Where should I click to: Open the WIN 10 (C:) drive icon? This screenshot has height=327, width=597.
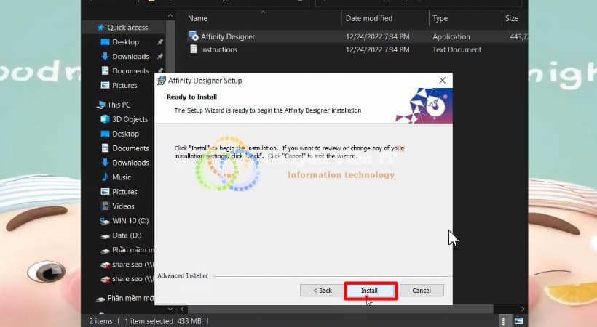point(105,221)
